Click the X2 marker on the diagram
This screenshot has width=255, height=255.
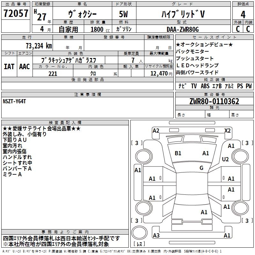[227, 130]
